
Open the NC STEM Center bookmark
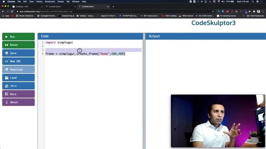204,16
